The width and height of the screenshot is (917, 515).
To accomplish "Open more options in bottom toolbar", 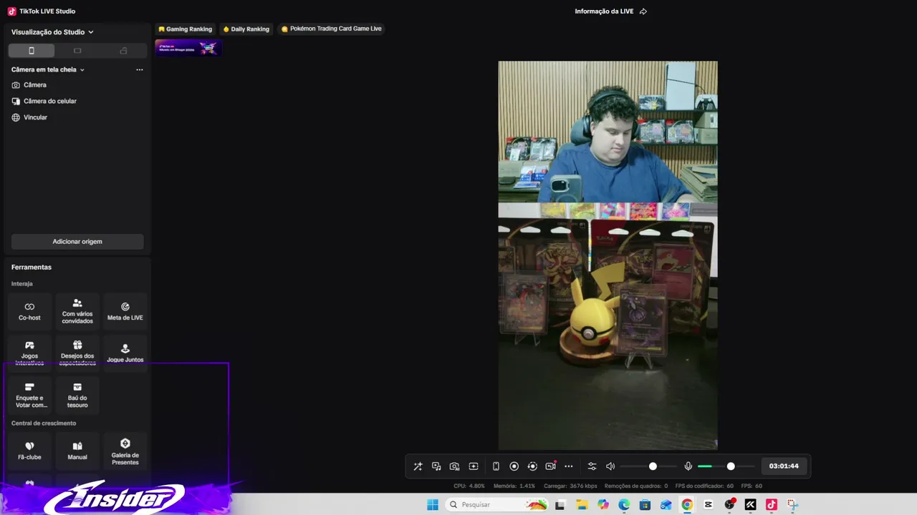I will [x=569, y=466].
